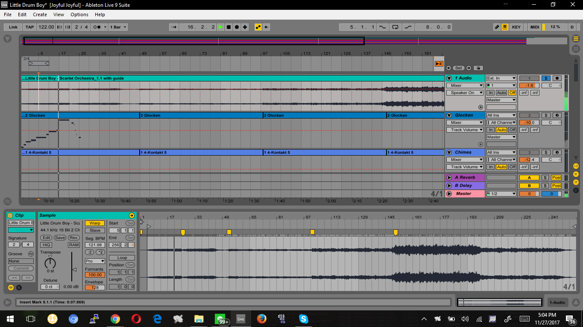583x327 pixels.
Task: Click the Link button
Action: [13, 27]
